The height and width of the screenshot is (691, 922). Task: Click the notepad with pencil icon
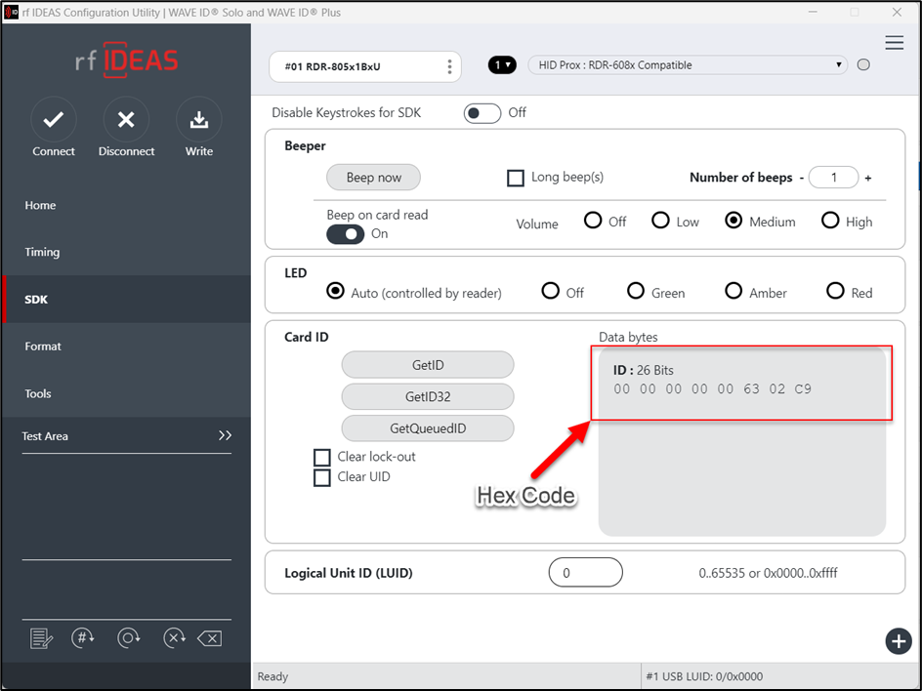[x=41, y=638]
